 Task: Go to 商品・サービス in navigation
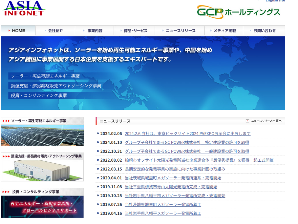[x=134, y=30]
